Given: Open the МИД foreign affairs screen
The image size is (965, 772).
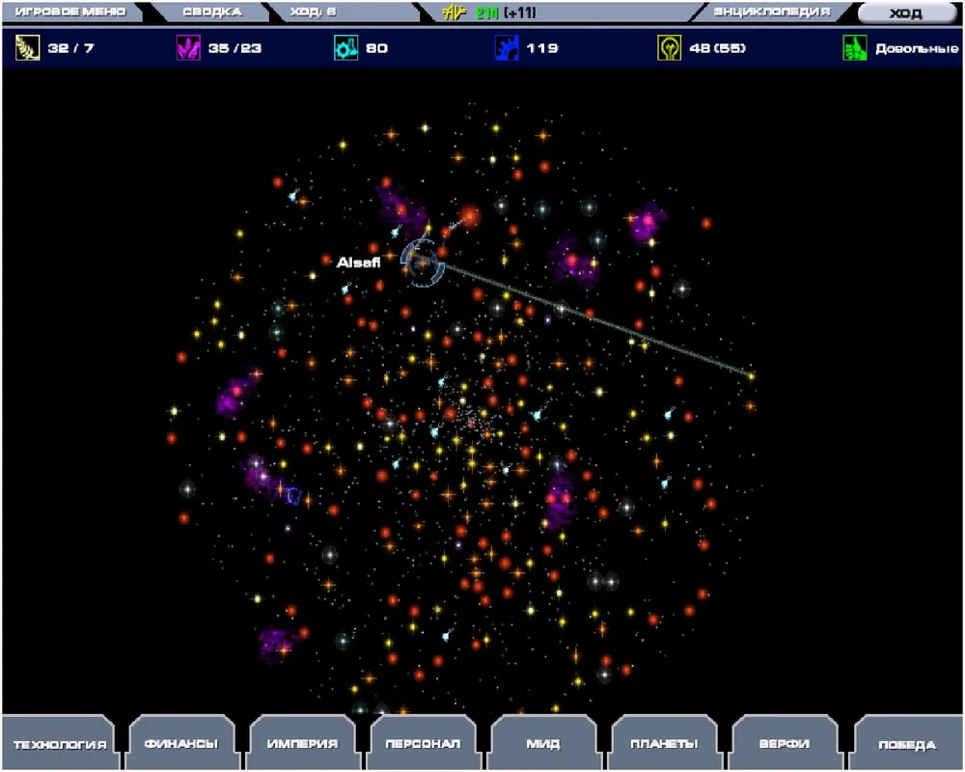Looking at the screenshot, I should (544, 744).
